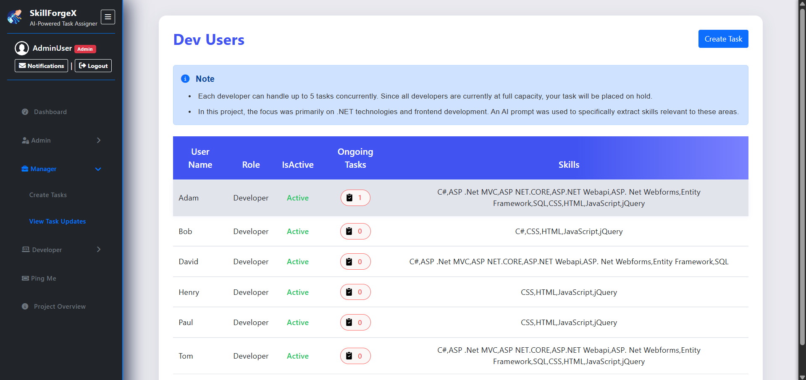806x380 pixels.
Task: Click the AdminUser avatar icon
Action: pos(22,48)
